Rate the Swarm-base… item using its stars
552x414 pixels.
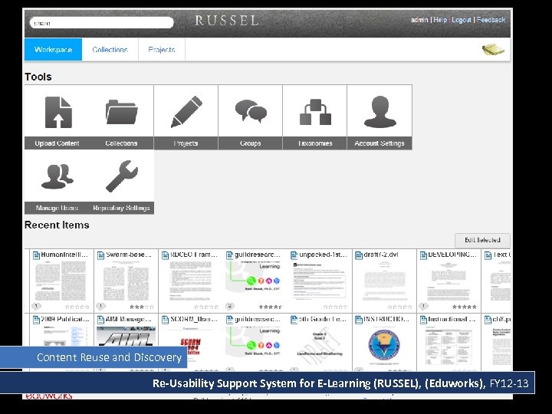coord(142,307)
